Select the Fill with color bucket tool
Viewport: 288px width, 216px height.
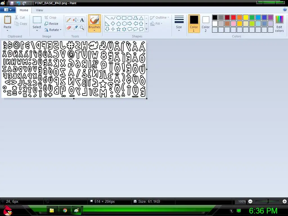pyautogui.click(x=75, y=20)
